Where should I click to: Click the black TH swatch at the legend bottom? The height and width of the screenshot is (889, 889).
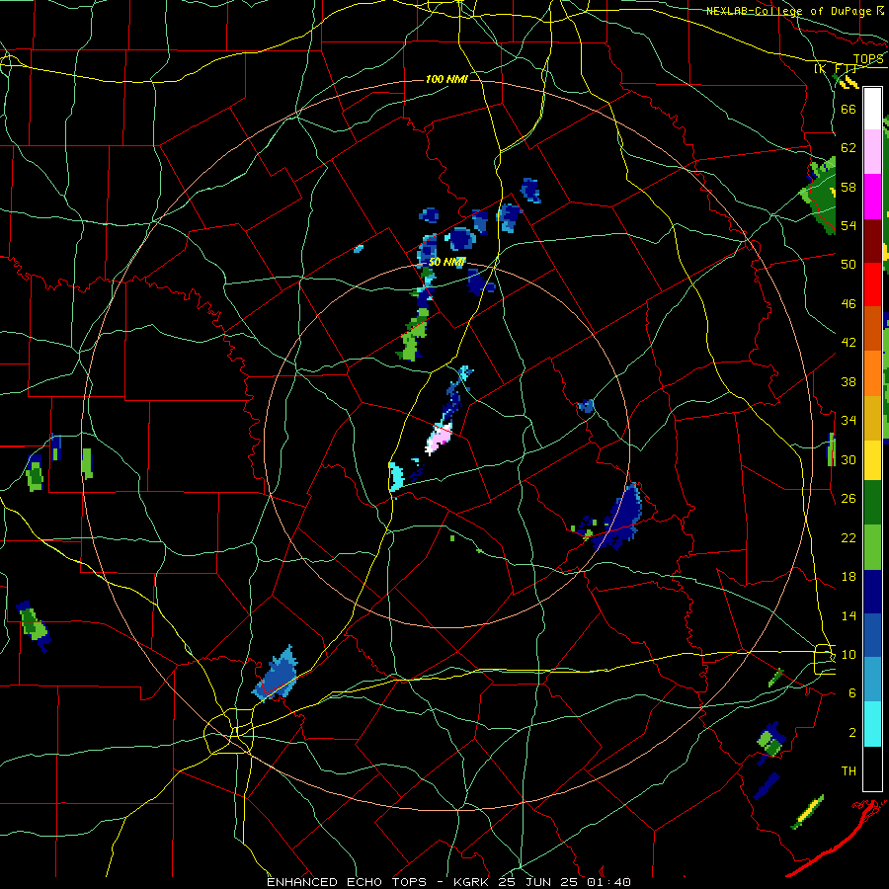pyautogui.click(x=872, y=768)
